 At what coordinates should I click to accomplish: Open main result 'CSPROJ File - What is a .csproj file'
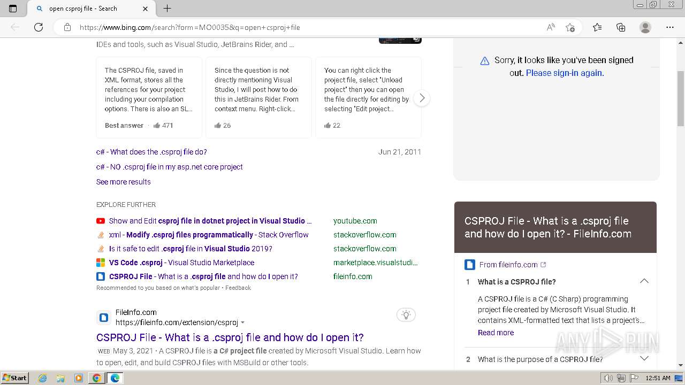[230, 337]
